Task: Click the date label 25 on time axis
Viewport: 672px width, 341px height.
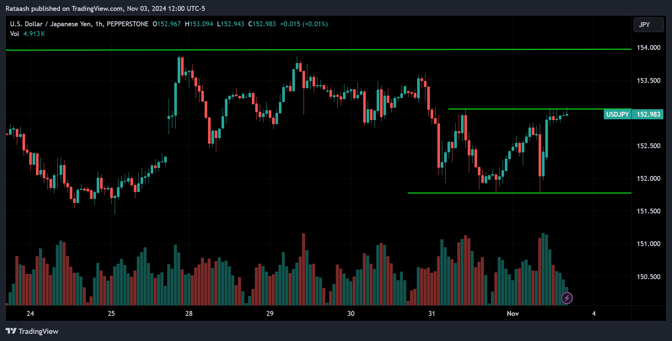Action: [111, 314]
